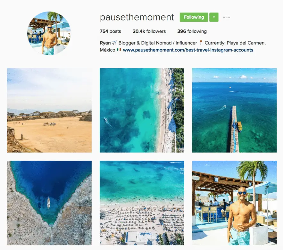Click the name Ryan in bio
The width and height of the screenshot is (283, 250).
pyautogui.click(x=105, y=43)
